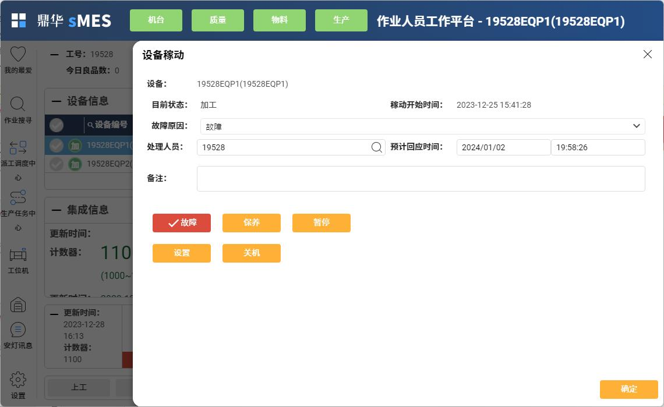Image resolution: width=664 pixels, height=407 pixels.
Task: Click the 备注 remarks text box
Action: (x=421, y=179)
